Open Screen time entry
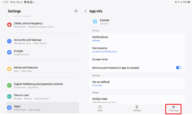 tap(138, 59)
